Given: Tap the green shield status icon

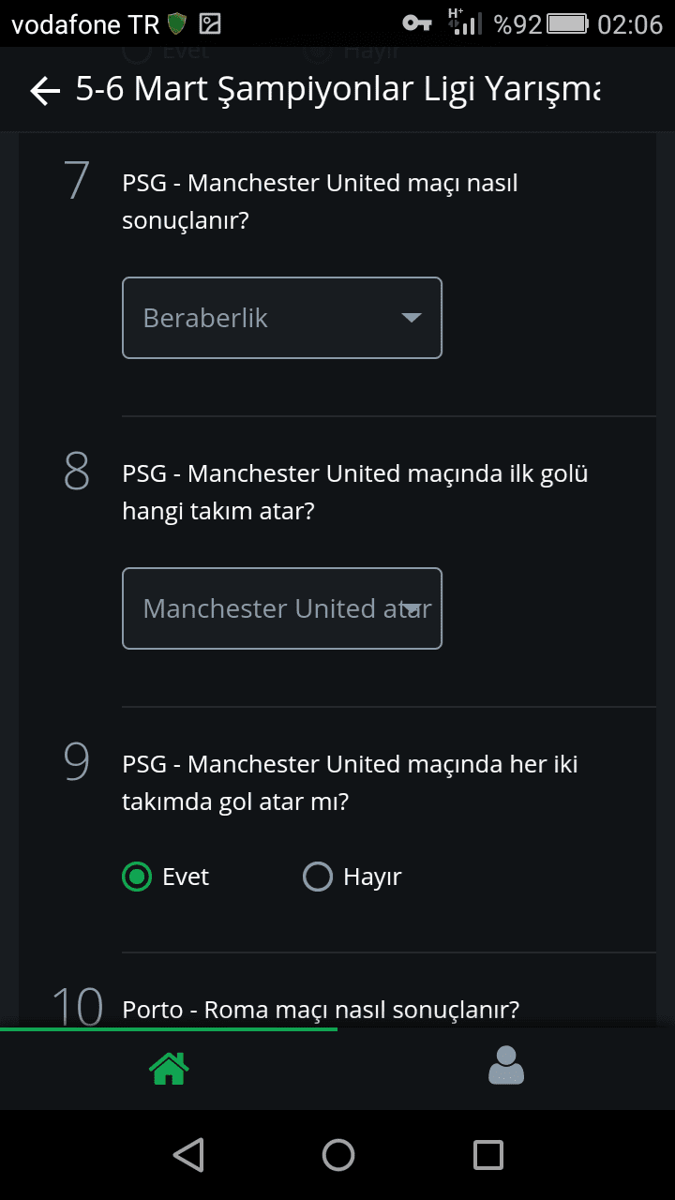Looking at the screenshot, I should pos(176,23).
